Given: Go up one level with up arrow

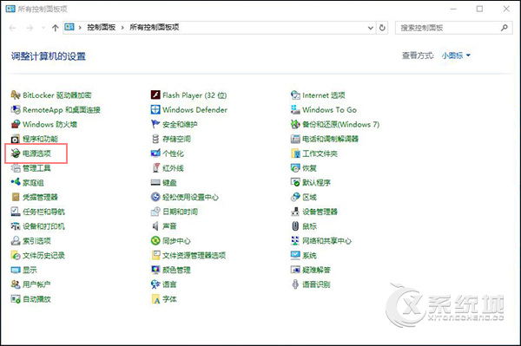Looking at the screenshot, I should pyautogui.click(x=56, y=28).
